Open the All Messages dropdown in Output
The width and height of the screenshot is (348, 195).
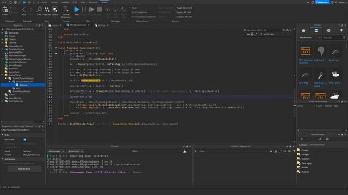[56, 151]
